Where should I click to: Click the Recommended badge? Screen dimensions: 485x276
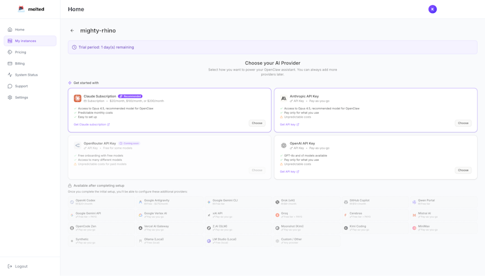[x=130, y=96]
